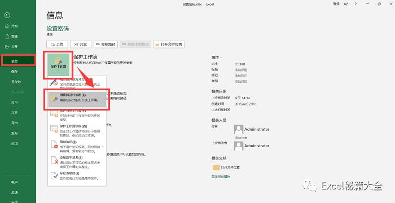This screenshot has width=395, height=203.
Task: Click the mark-as-final checkmark document icon
Action: pyautogui.click(x=54, y=175)
